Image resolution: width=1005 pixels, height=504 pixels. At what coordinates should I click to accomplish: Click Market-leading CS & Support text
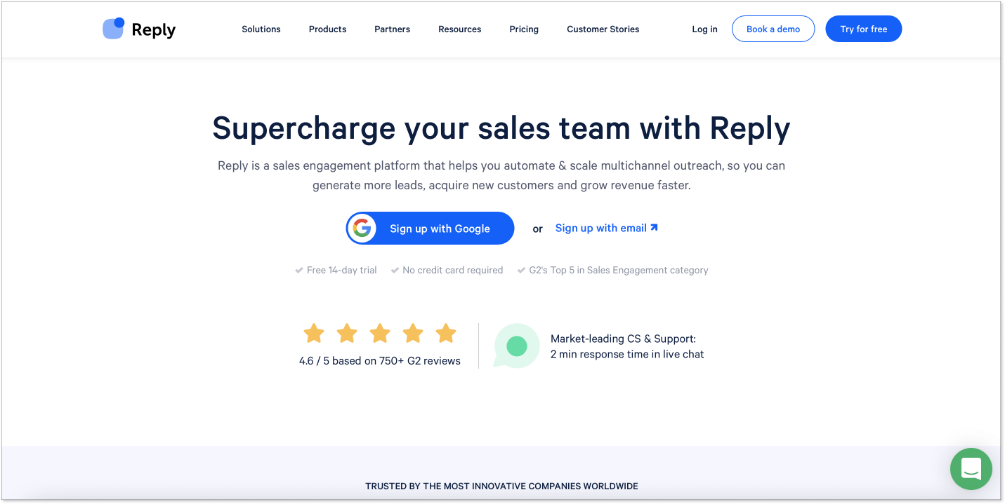(623, 339)
